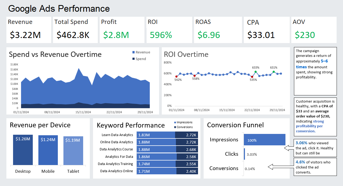
Task: Select the $462.8K Total Spend value
Action: click(x=73, y=35)
